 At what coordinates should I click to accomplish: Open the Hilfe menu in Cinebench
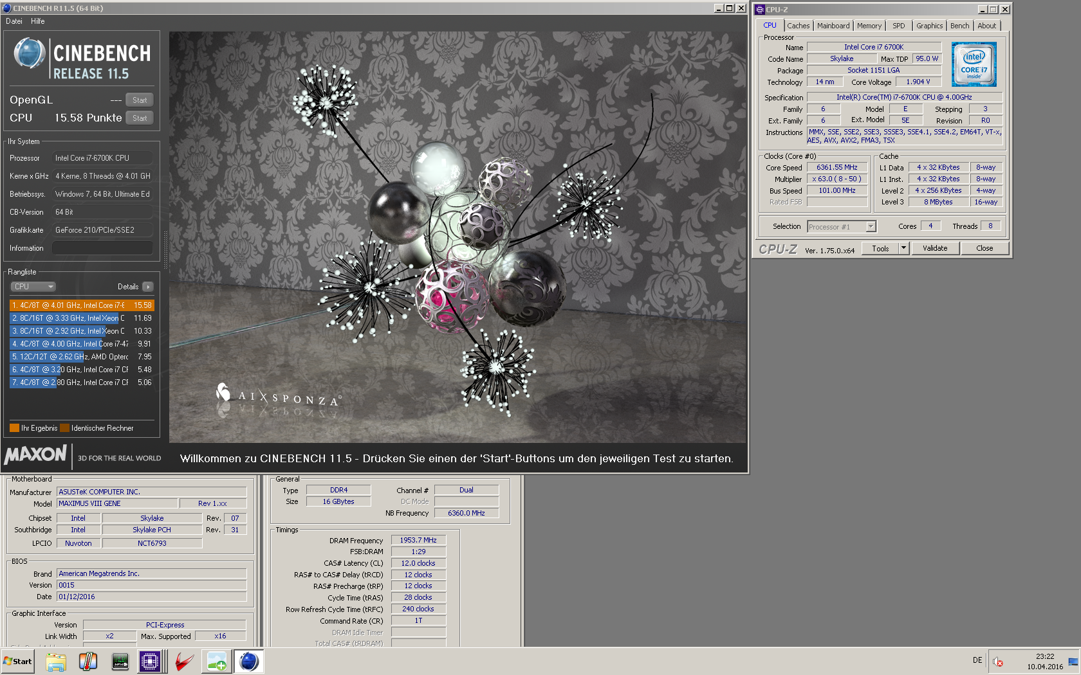pos(38,21)
